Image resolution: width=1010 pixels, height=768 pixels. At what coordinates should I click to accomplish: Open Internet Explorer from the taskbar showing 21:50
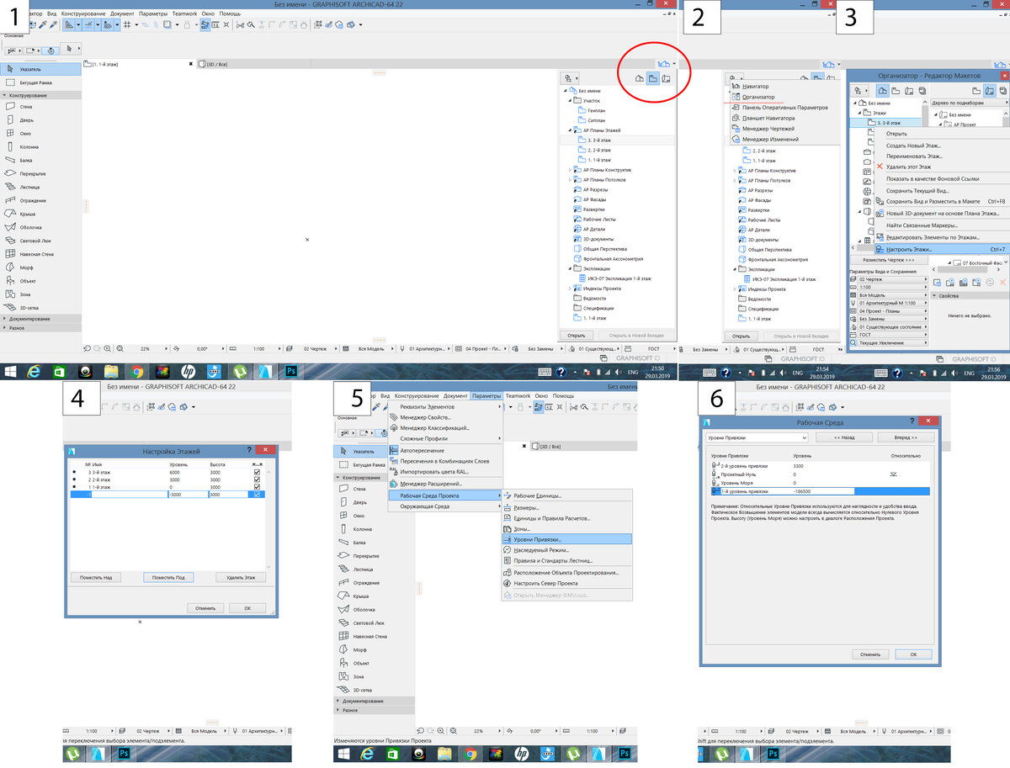click(x=35, y=371)
